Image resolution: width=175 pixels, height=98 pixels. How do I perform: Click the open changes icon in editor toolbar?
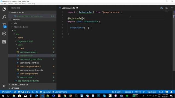(x=162, y=8)
